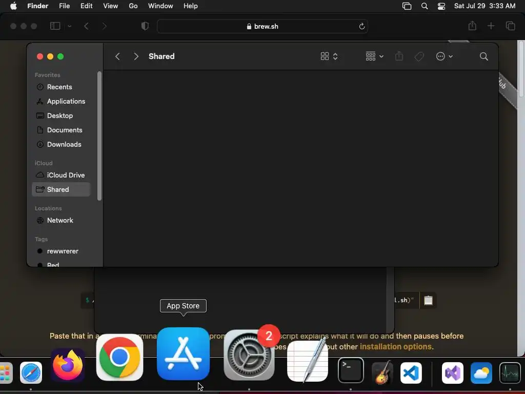Go back in Finder window
The image size is (525, 394).
(117, 56)
